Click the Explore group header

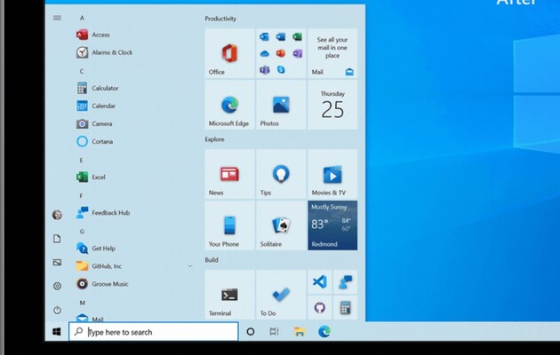click(x=214, y=139)
